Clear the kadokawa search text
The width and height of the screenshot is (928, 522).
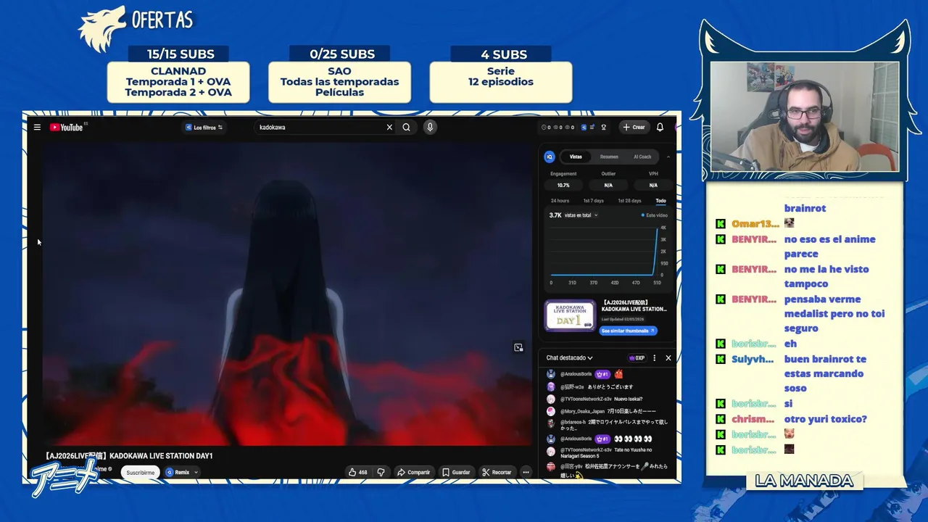pos(389,127)
